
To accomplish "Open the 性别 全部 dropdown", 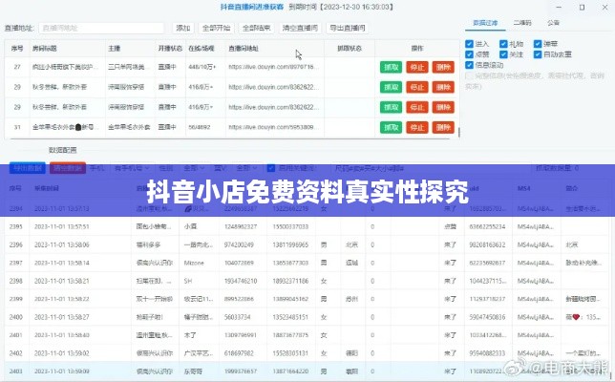I will pyautogui.click(x=194, y=168).
